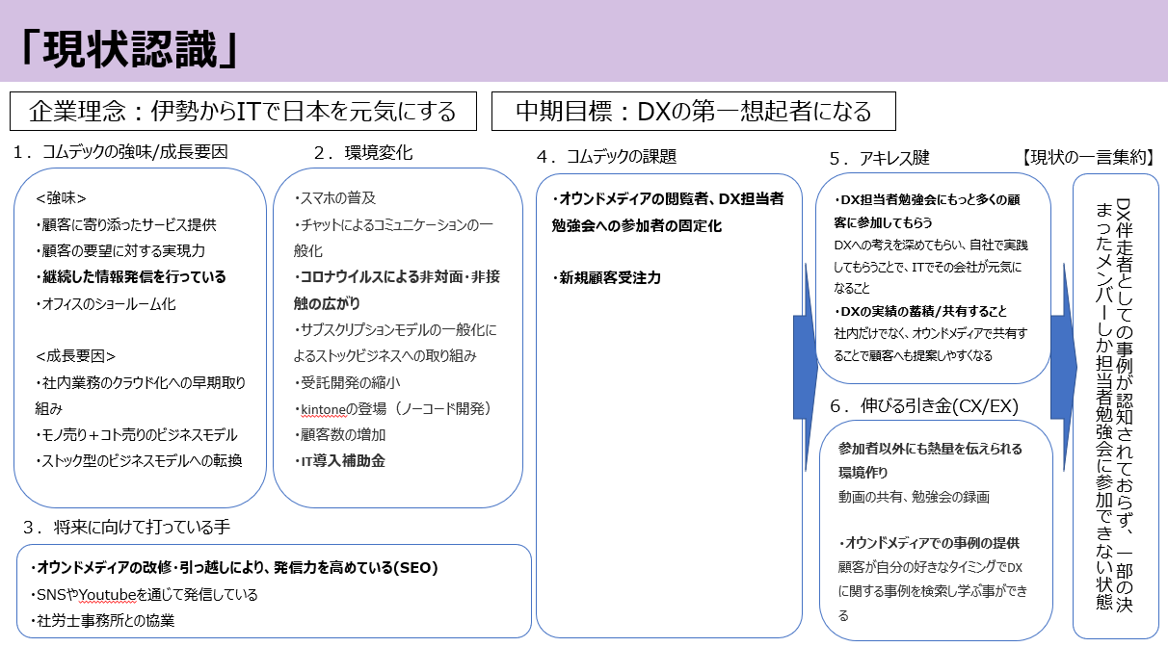The image size is (1168, 647).
Task: Select heading 5．アキレス腱
Action: pos(879,158)
